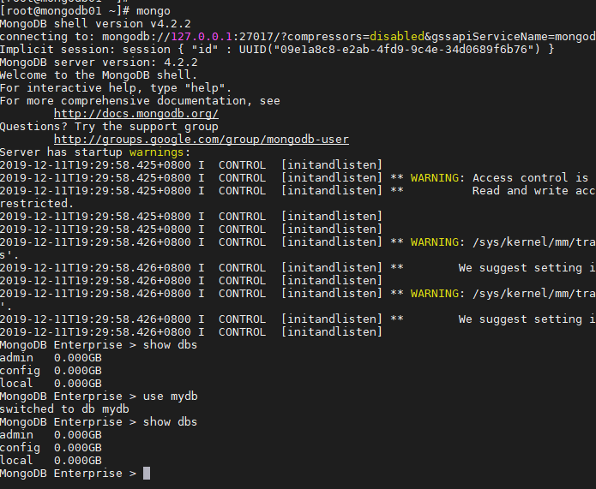The width and height of the screenshot is (596, 489).
Task: Click the first 'show dbs' command after the log lines
Action: [171, 345]
